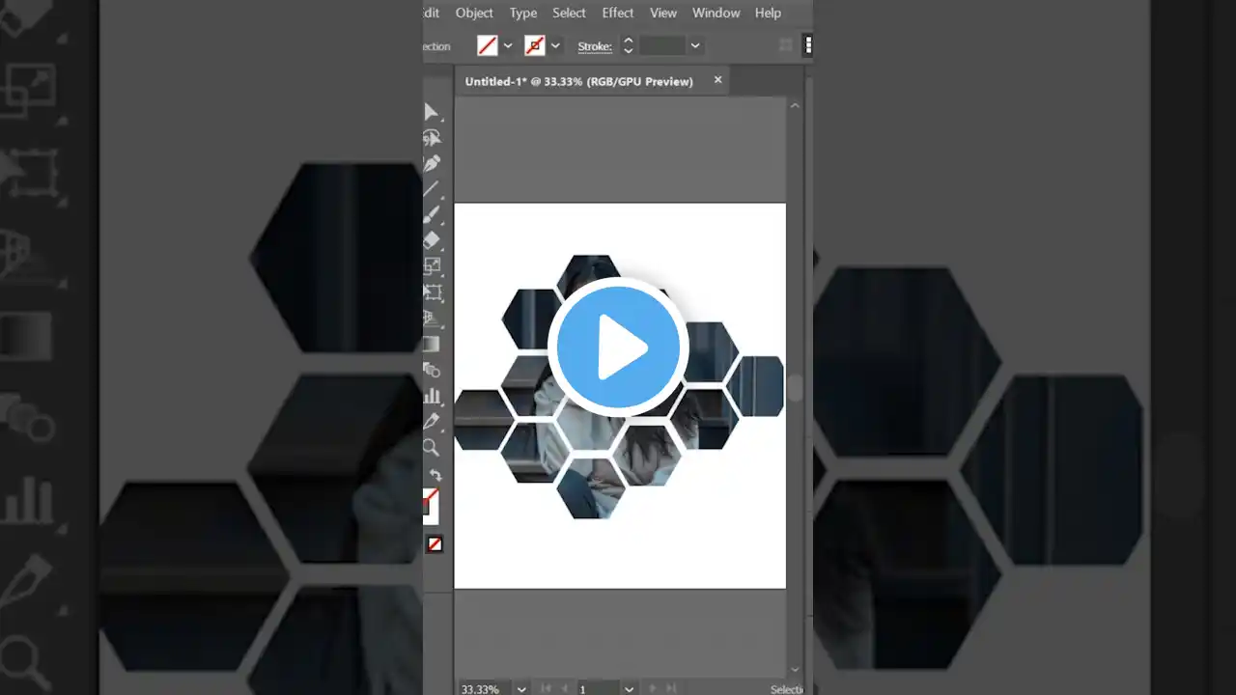Select the Gradient tool

[431, 344]
